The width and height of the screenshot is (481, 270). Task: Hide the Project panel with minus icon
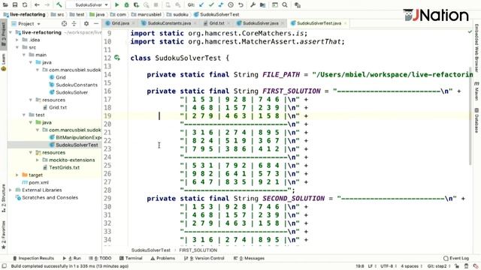pyautogui.click(x=96, y=23)
